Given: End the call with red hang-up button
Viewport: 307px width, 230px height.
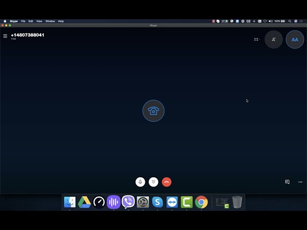Looking at the screenshot, I should pos(166,182).
